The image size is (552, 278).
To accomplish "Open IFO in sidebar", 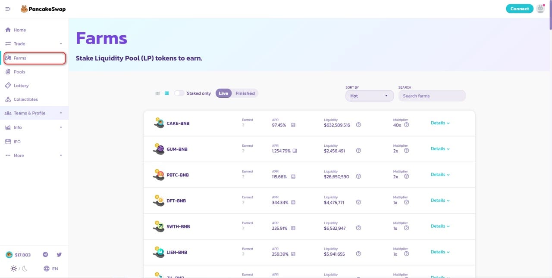I will (x=34, y=142).
